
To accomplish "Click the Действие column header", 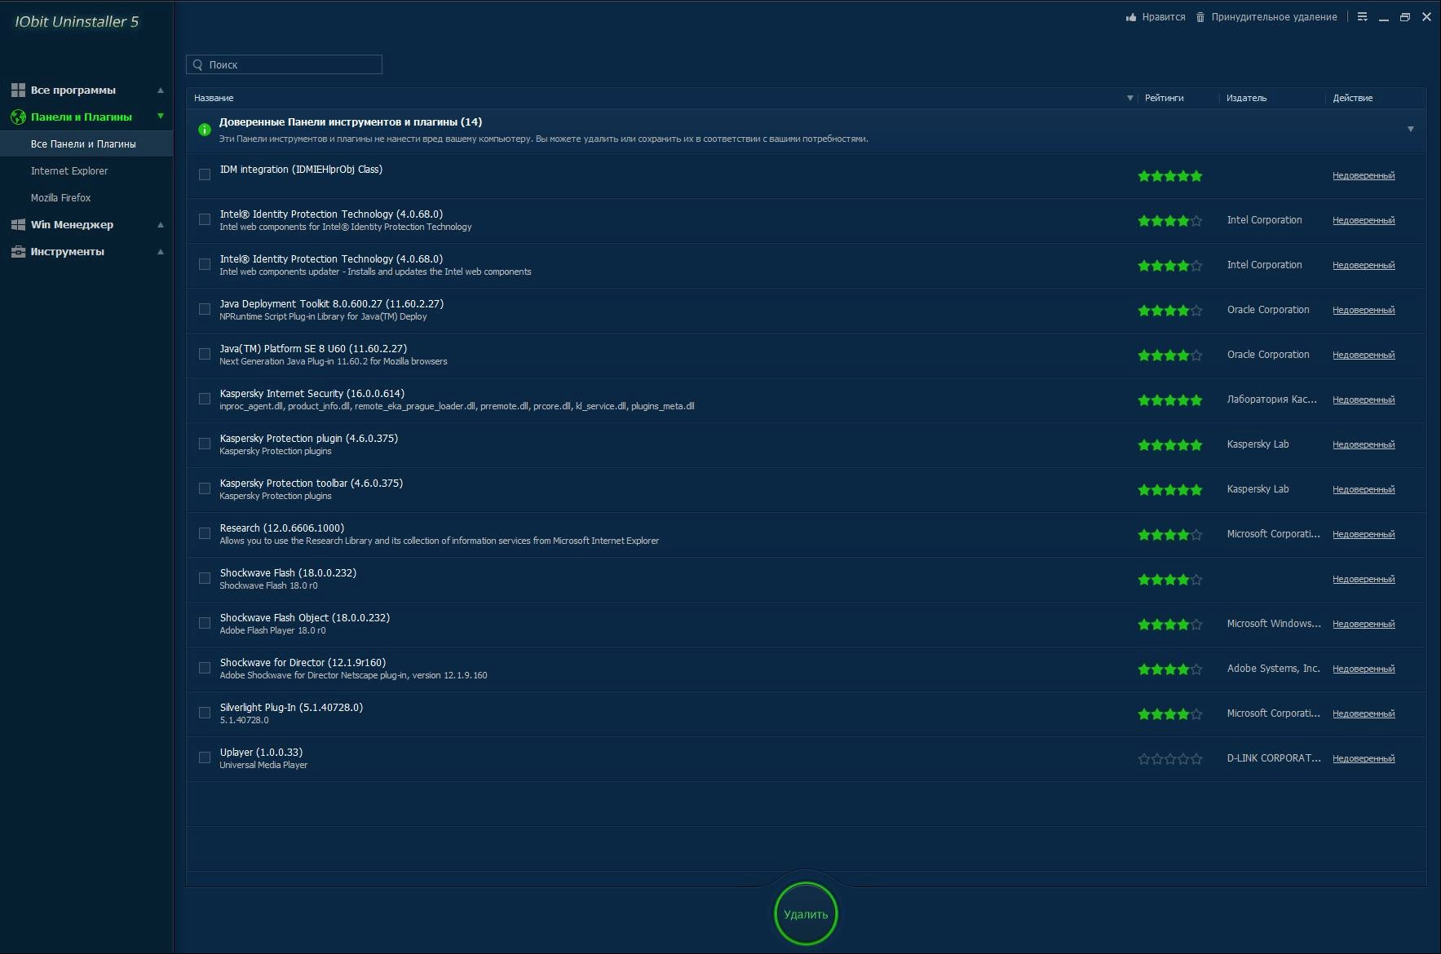I will [1353, 98].
